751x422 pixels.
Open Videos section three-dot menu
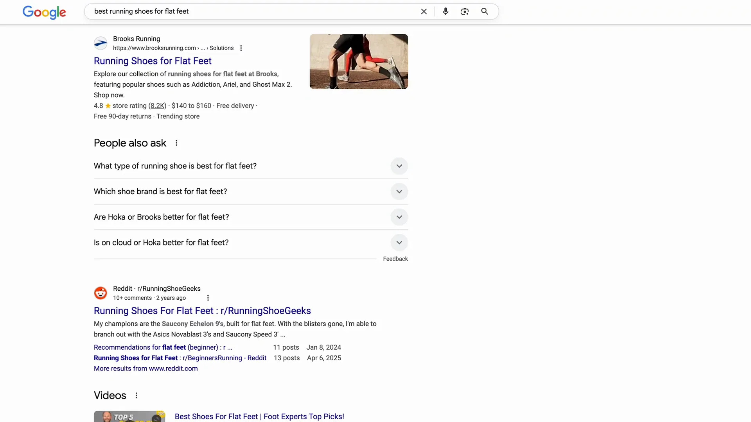[x=137, y=395]
